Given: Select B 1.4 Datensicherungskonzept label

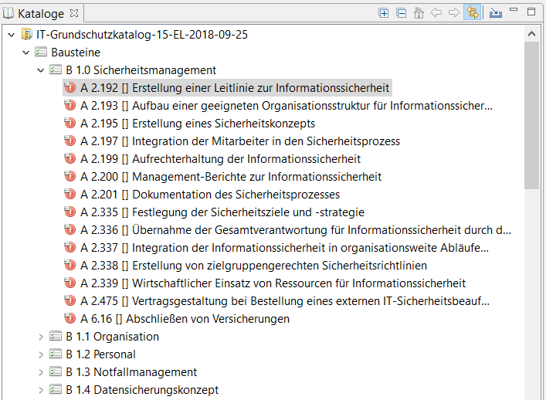Looking at the screenshot, I should coord(142,390).
